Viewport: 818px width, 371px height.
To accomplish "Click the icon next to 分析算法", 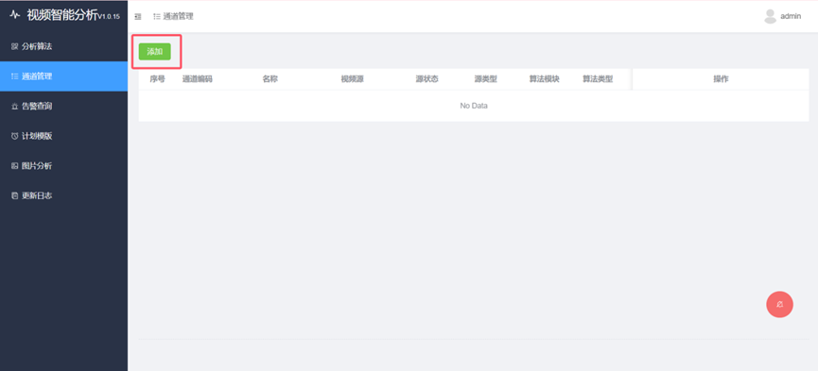I will point(14,47).
